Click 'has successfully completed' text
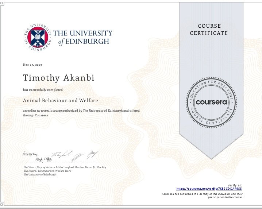Viewport: 262px width, 209px height. (x=43, y=90)
